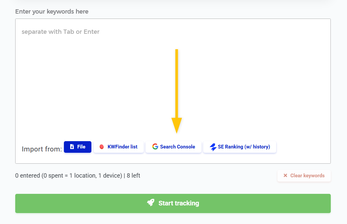347x224 pixels.
Task: Click the SE Ranking lightning logo icon
Action: tap(213, 147)
